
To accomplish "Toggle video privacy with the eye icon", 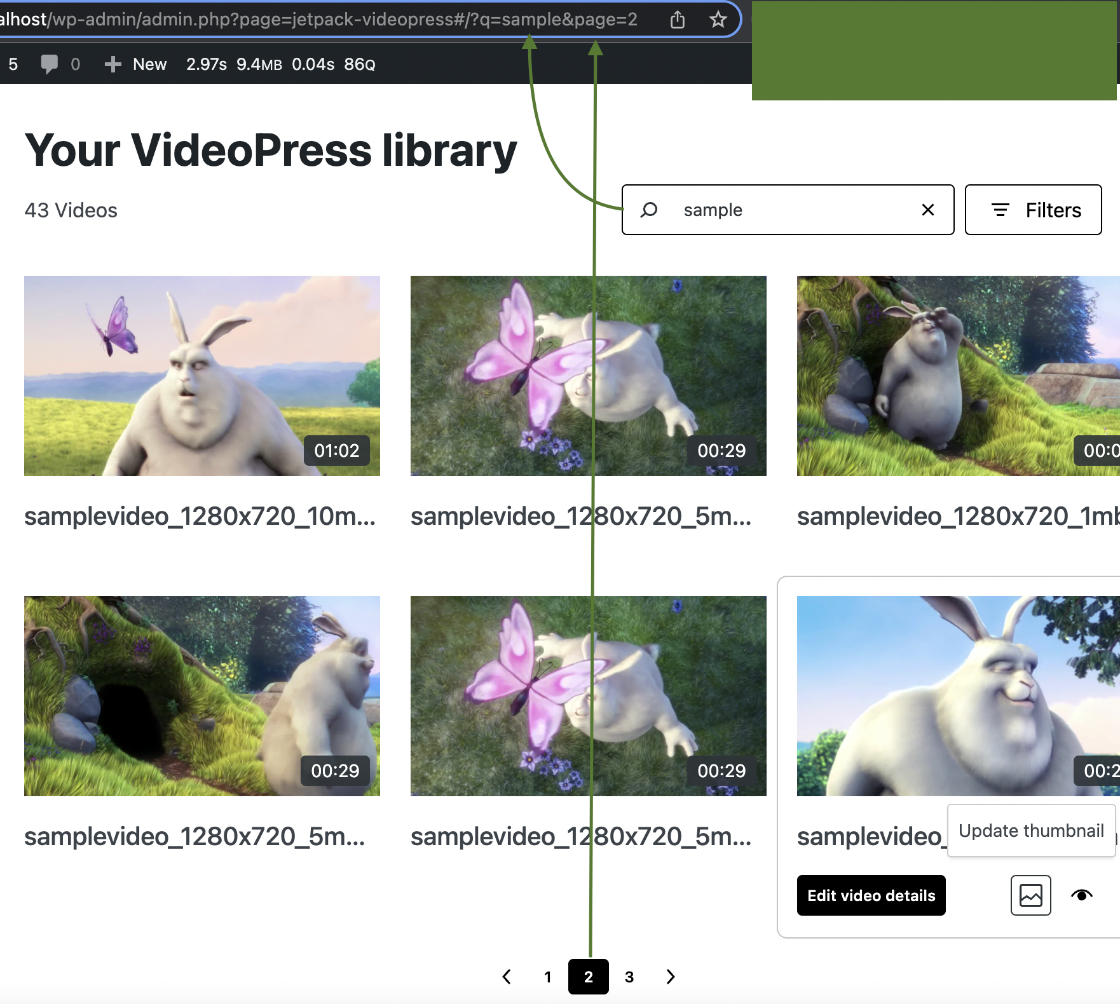I will pyautogui.click(x=1082, y=895).
